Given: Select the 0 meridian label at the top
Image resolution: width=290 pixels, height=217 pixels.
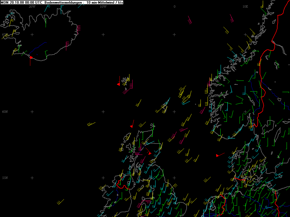Looking at the screenshot, I should pos(174,7).
